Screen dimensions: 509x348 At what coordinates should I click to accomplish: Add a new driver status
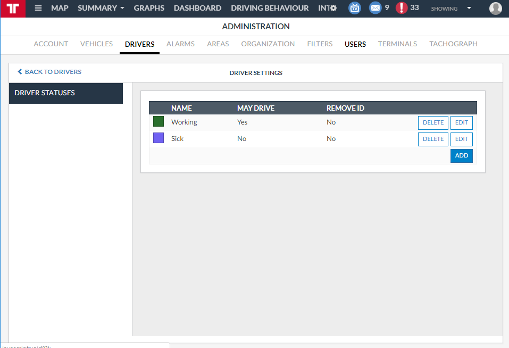tap(461, 155)
